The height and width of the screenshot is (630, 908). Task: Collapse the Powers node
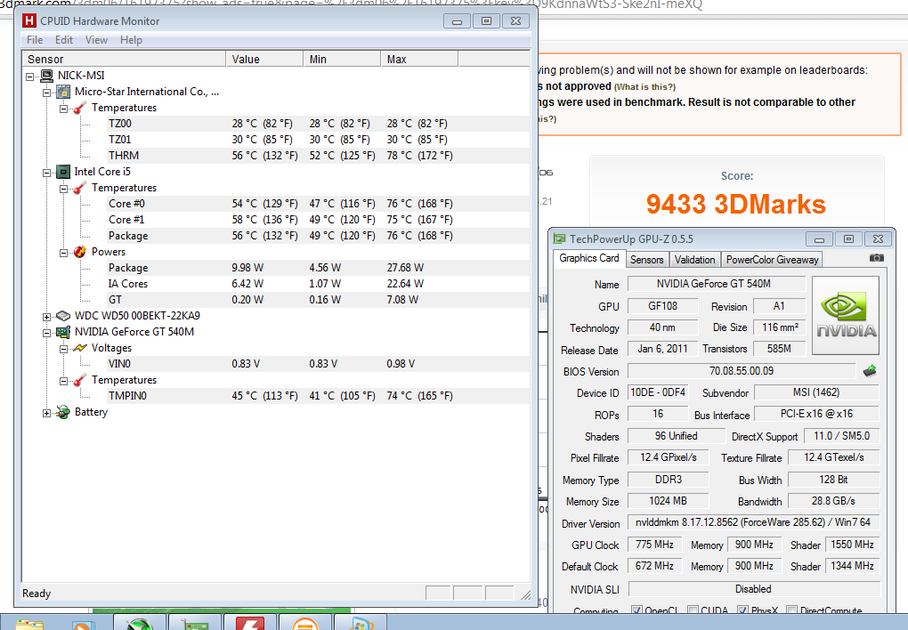[x=64, y=253]
